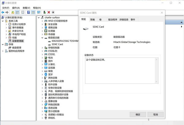Expand the 服务和应用程序 node
This screenshot has width=184, height=125.
[x=3, y=51]
